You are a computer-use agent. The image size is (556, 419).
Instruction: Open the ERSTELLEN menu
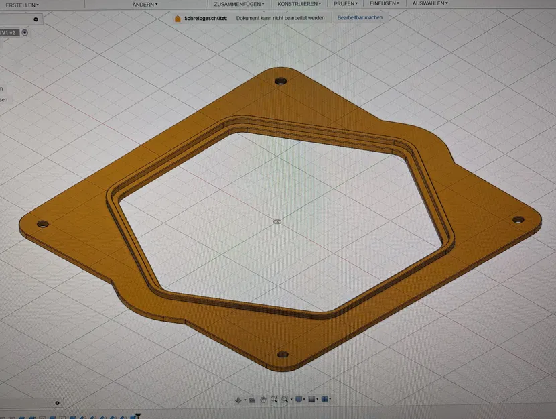20,3
